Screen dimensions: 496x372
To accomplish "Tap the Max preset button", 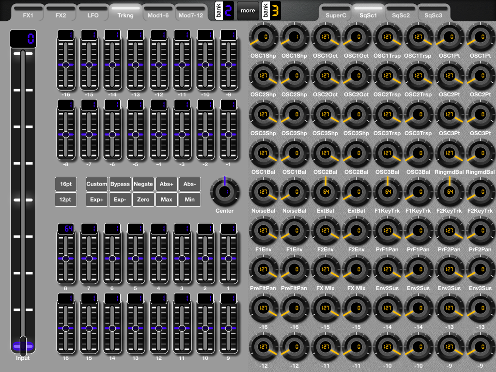I will [x=167, y=200].
